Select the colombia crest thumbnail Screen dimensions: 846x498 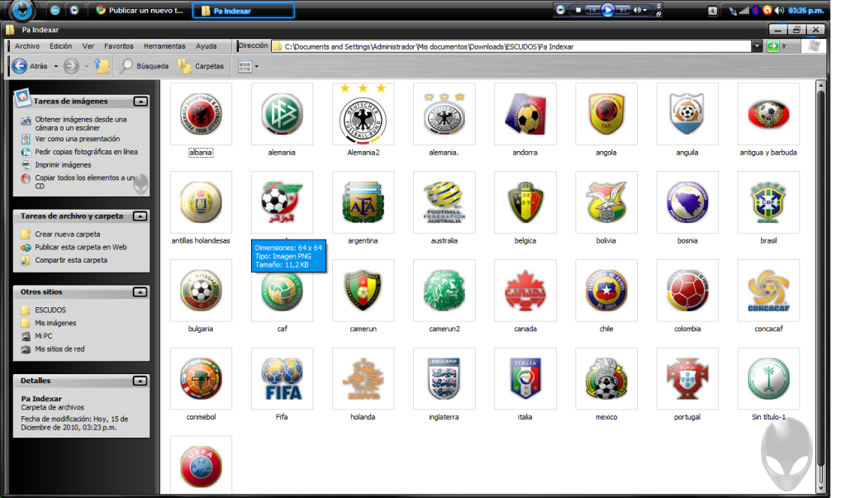click(x=687, y=290)
